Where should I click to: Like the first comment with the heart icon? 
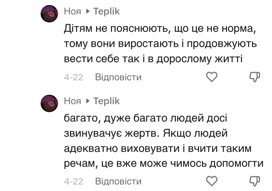tap(211, 77)
